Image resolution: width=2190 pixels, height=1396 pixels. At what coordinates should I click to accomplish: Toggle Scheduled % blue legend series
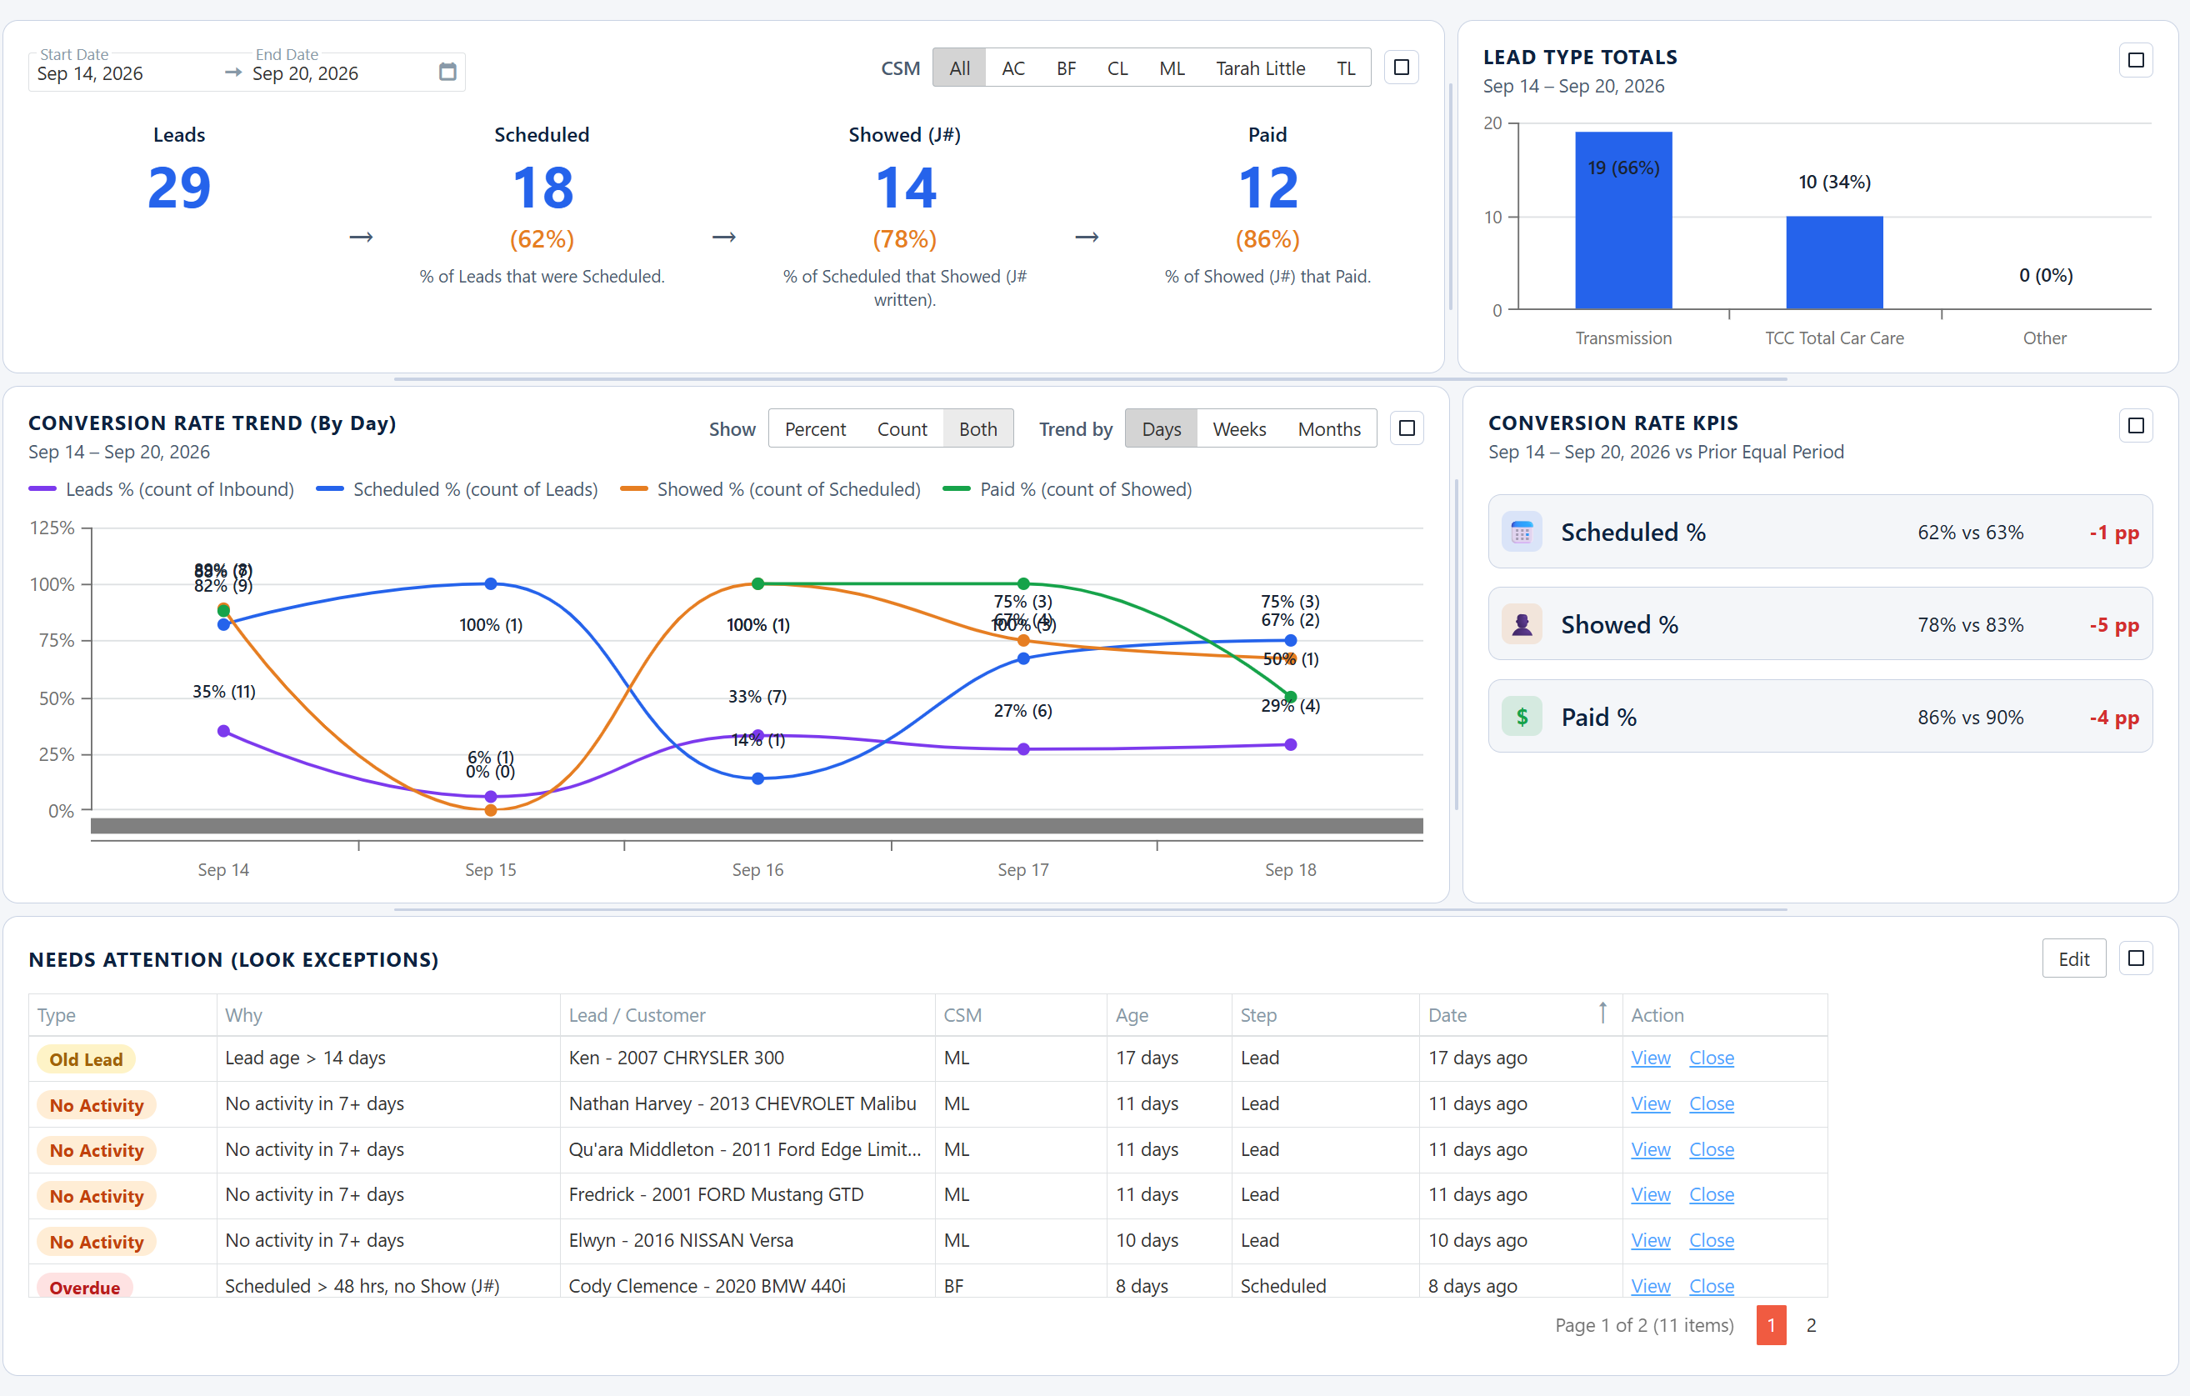click(457, 489)
